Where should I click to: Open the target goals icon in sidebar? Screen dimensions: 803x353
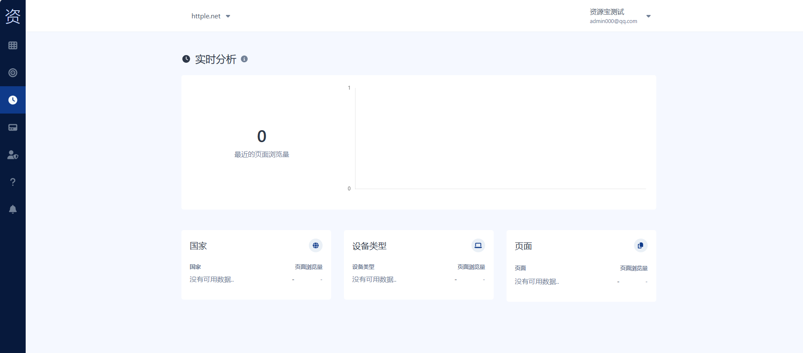[13, 73]
